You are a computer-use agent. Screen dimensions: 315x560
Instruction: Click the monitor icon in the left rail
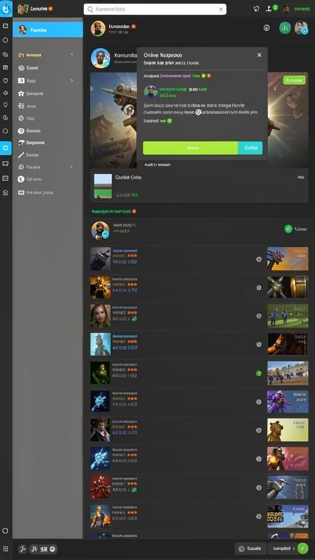5,164
